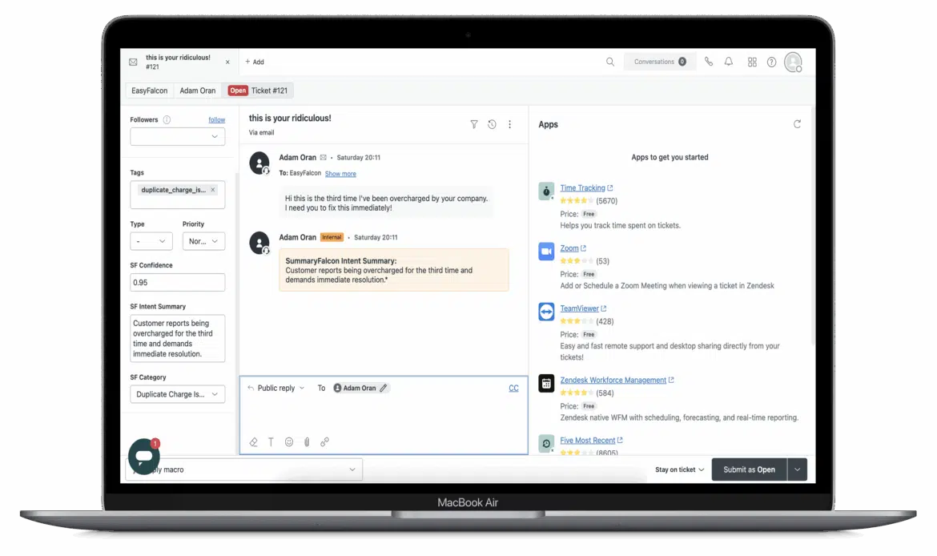This screenshot has height=556, width=937.
Task: Refresh the Apps panel
Action: click(x=797, y=124)
